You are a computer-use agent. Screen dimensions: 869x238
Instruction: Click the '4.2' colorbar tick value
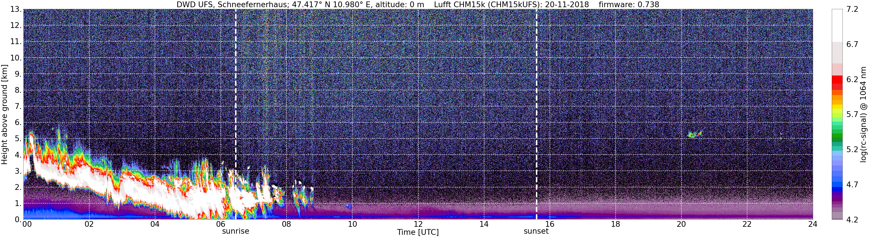[x=852, y=220]
